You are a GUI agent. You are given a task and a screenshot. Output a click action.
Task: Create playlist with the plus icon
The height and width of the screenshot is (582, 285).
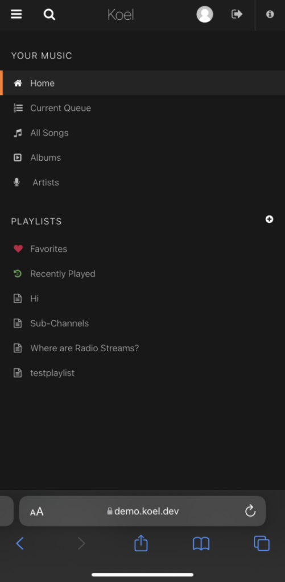(270, 219)
